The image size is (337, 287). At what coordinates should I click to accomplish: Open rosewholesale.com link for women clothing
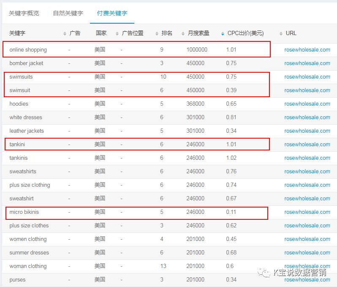click(x=307, y=239)
